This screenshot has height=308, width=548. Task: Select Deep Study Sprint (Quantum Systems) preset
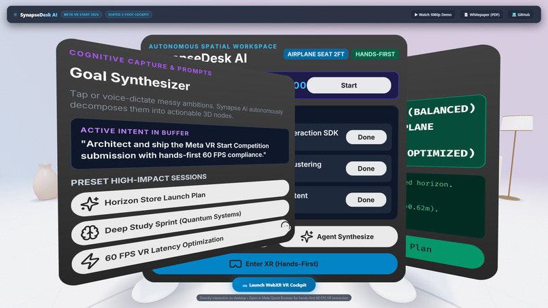tap(179, 223)
